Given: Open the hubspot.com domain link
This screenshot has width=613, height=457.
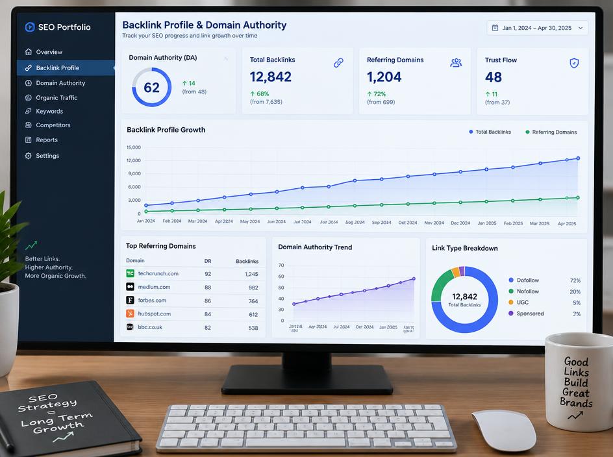Looking at the screenshot, I should tap(155, 314).
